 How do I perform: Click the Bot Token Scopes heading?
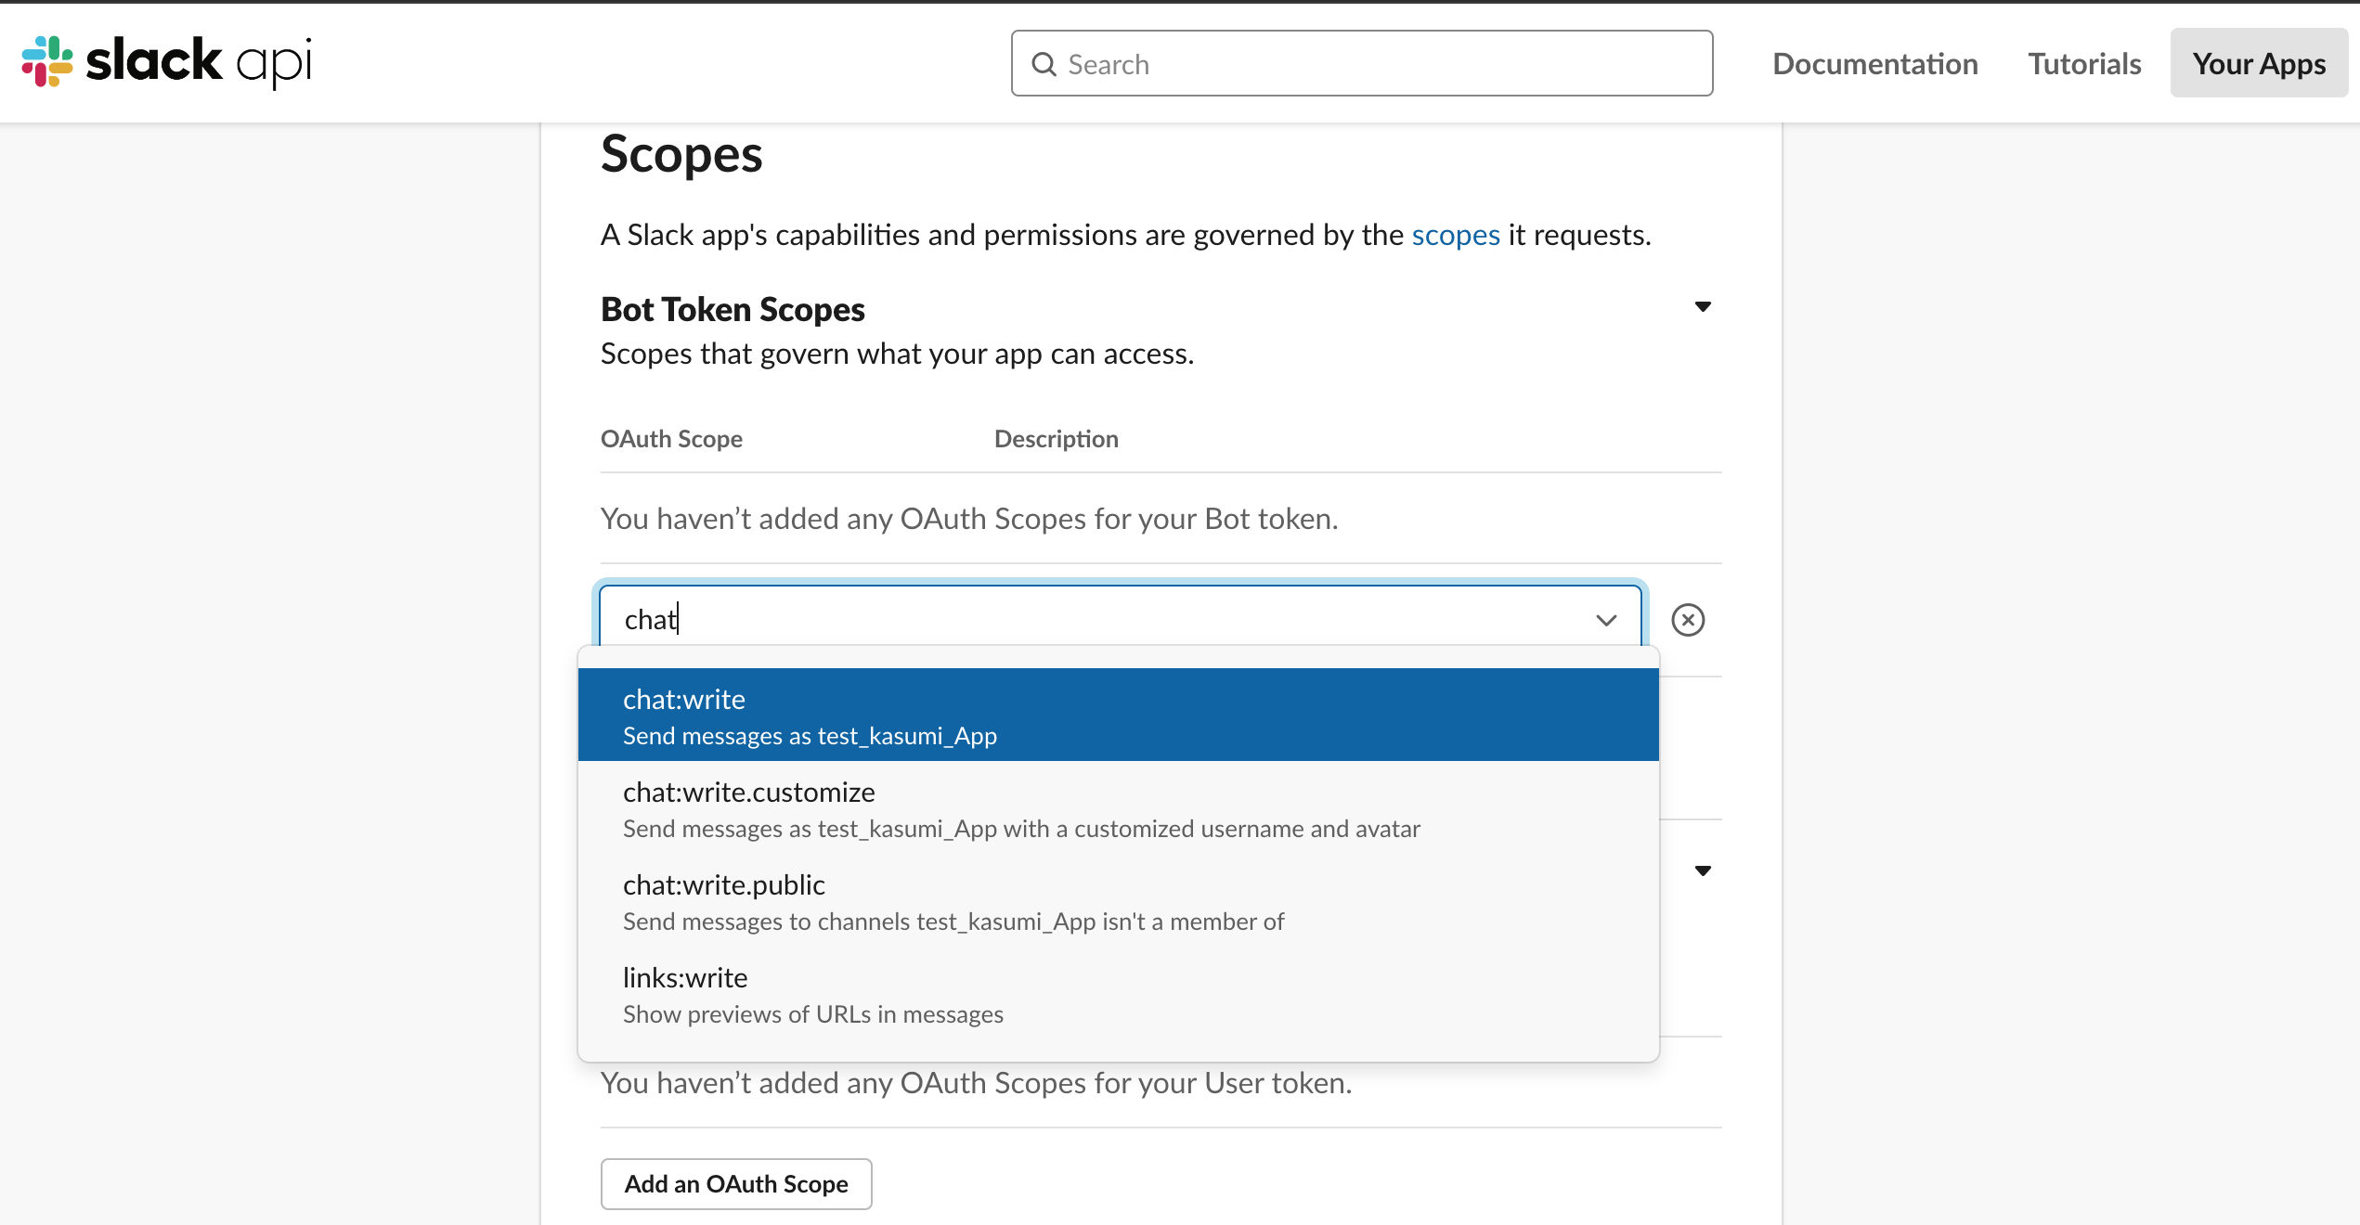click(733, 309)
